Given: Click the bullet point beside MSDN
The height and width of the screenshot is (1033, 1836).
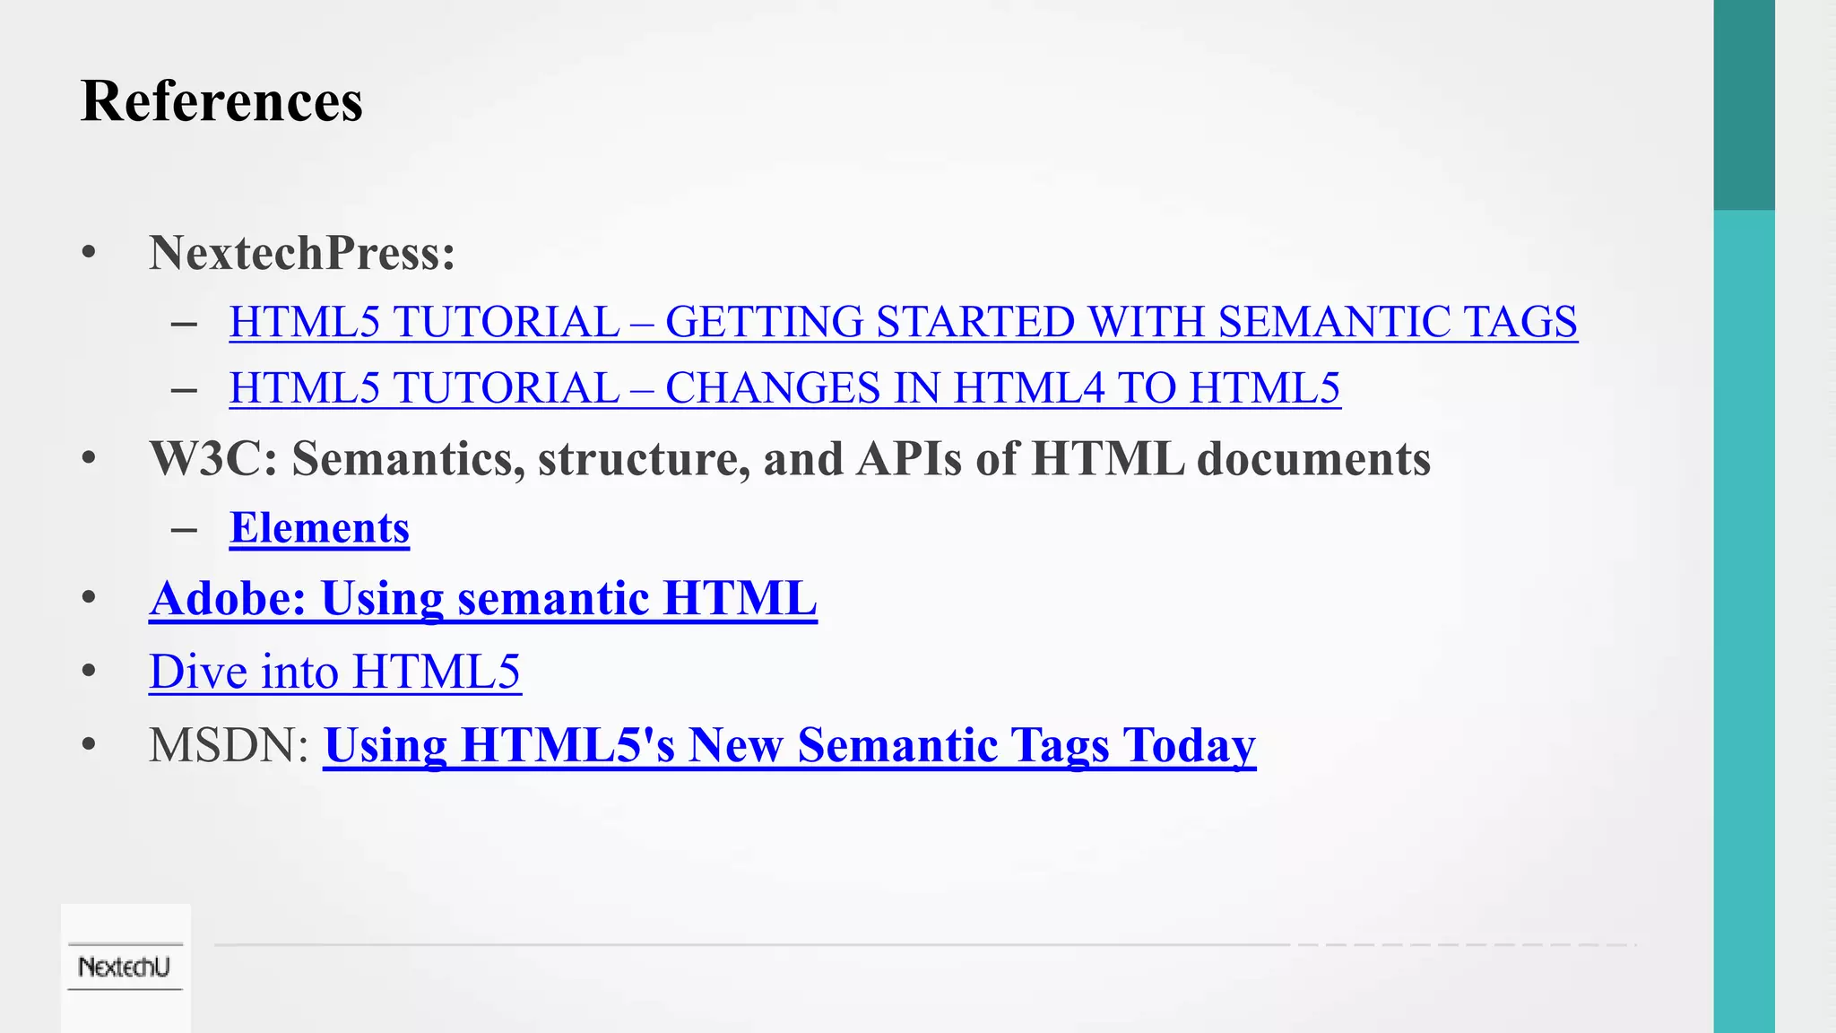Looking at the screenshot, I should click(x=88, y=745).
